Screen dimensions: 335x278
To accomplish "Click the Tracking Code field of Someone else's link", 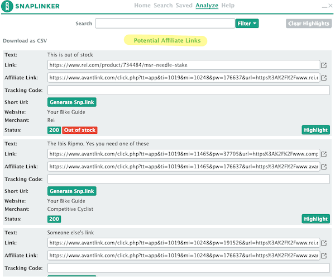I will [189, 268].
